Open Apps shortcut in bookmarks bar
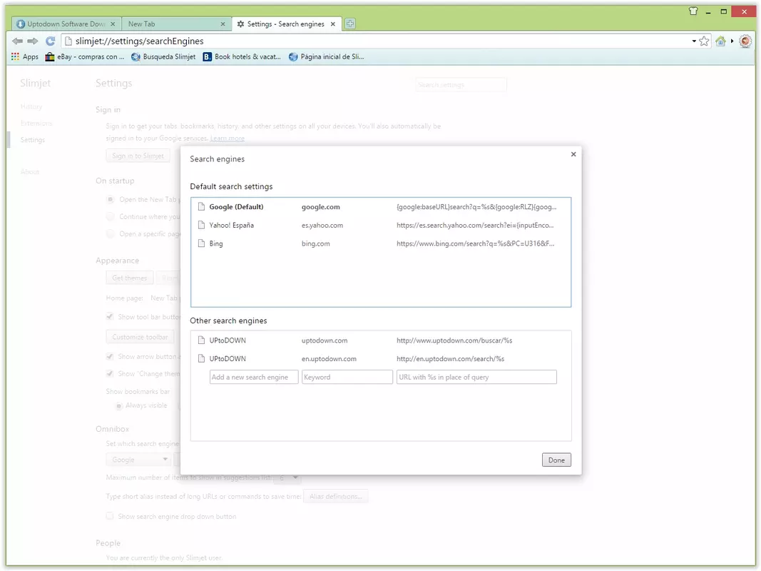 coord(25,57)
